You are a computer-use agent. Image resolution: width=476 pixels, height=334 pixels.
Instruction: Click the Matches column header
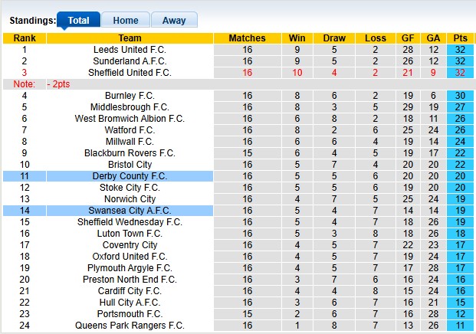(x=247, y=38)
